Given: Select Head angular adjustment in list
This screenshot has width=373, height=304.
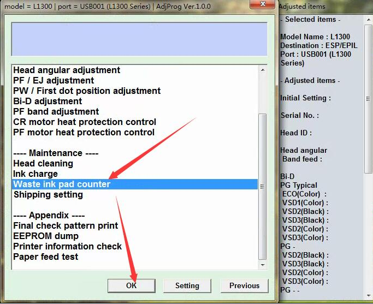Looking at the screenshot, I should pyautogui.click(x=67, y=70).
